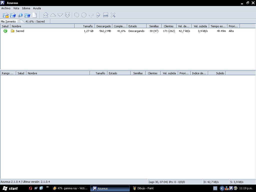Click the Azureus 2.1.0.4 version status text

point(25,182)
